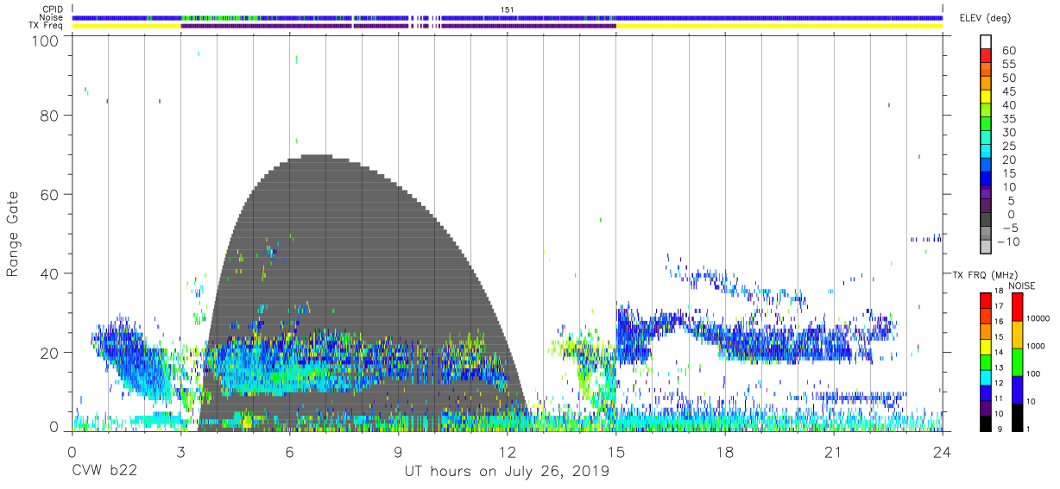Click the black 9–10 MHz TX frequency segment

(986, 423)
